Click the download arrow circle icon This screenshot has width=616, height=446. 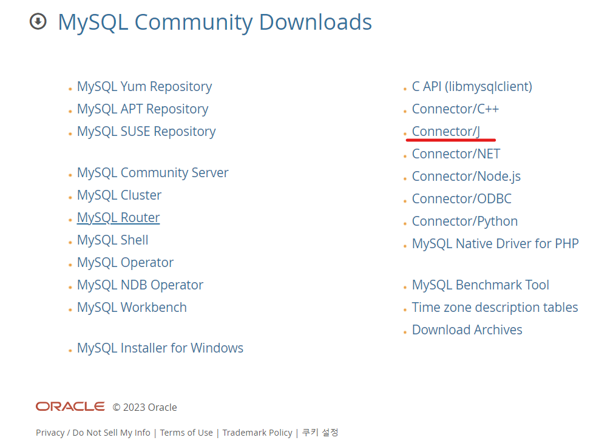(38, 21)
